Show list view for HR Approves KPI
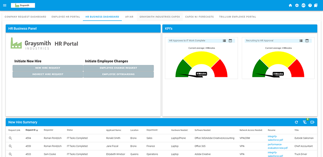Viewport: 323px width, 157px height. (x=224, y=41)
